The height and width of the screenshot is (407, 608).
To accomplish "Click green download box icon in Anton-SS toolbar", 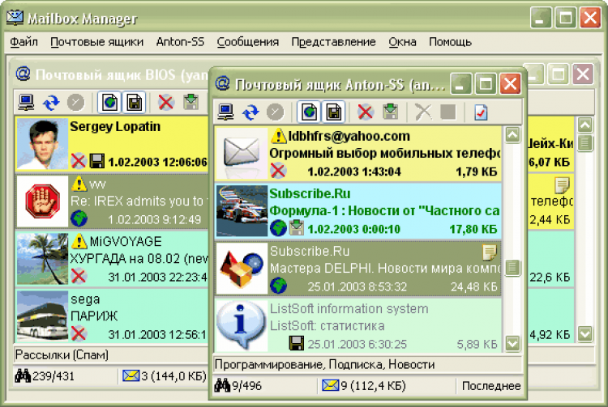I will point(391,112).
